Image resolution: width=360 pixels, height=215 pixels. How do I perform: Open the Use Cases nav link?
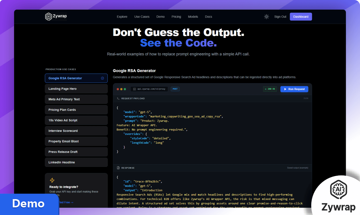pos(142,17)
